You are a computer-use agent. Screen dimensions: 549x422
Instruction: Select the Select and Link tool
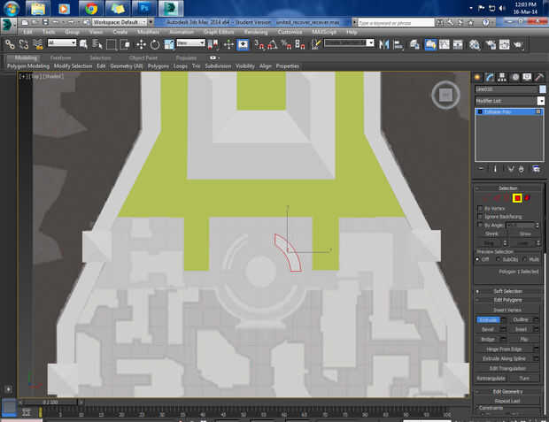click(x=10, y=44)
